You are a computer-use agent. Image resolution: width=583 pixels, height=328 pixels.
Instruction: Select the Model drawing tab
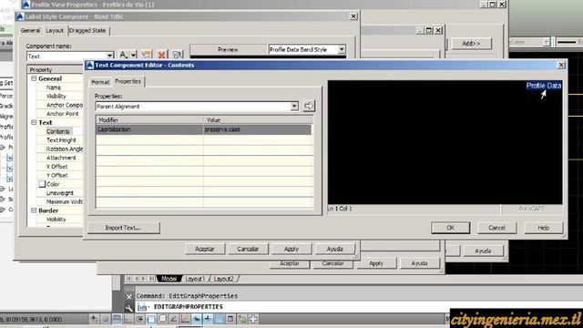(x=169, y=279)
